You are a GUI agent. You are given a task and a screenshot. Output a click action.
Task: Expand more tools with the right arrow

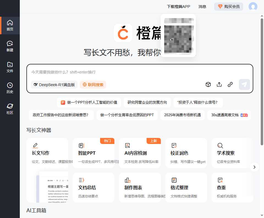point(254,167)
